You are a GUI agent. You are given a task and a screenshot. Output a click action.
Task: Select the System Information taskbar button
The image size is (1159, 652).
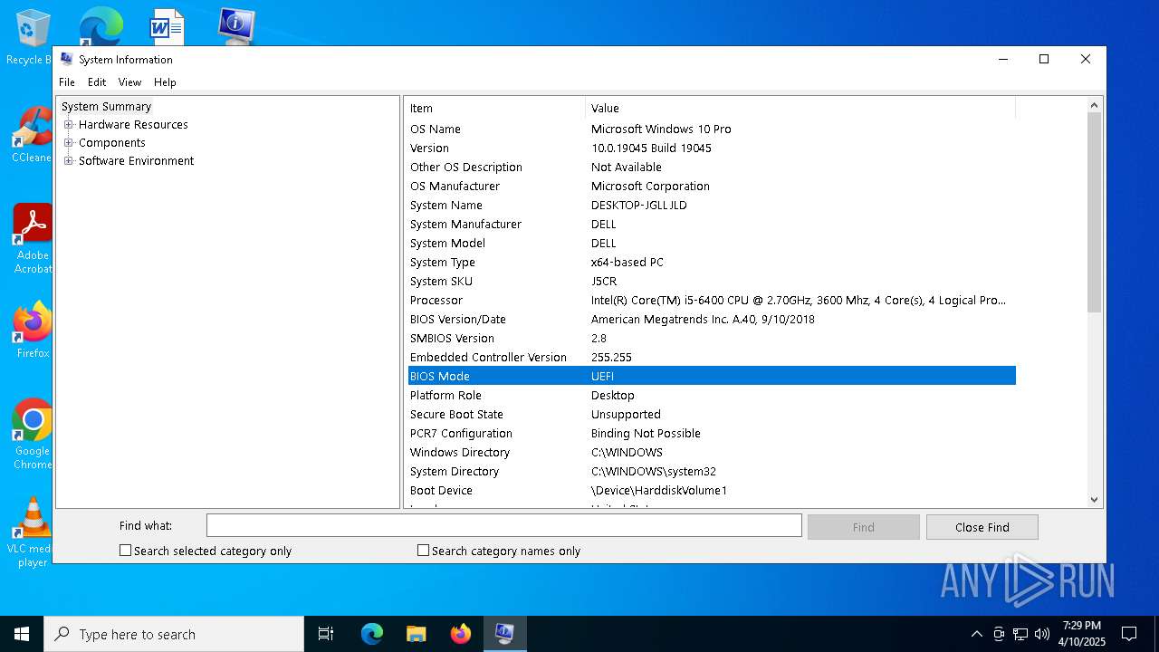(504, 634)
